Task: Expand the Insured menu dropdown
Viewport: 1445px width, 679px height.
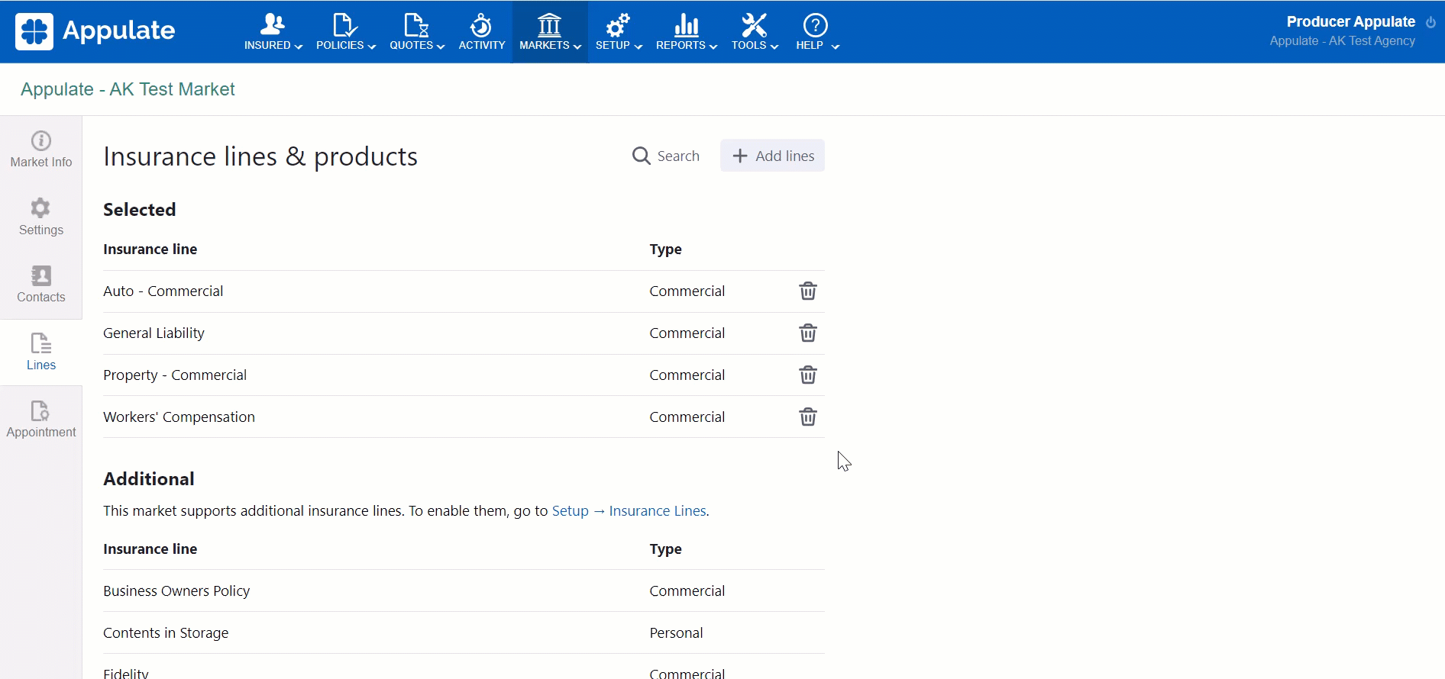Action: [273, 32]
